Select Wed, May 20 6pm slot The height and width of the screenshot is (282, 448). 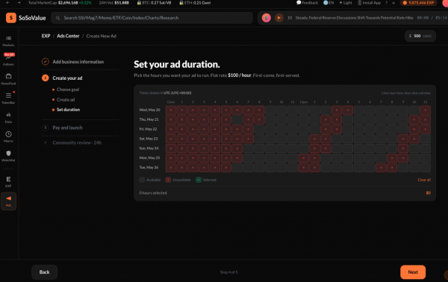point(370,110)
